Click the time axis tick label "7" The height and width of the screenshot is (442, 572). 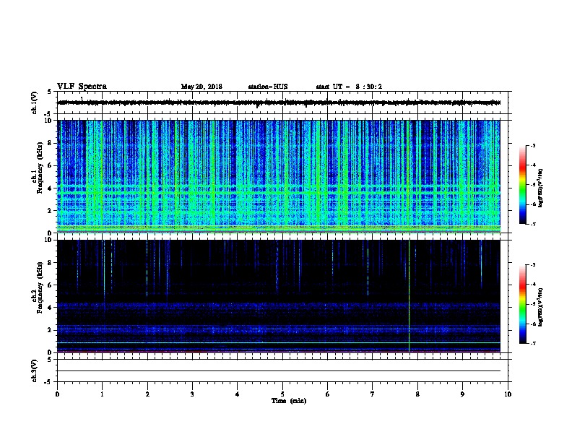coord(373,394)
